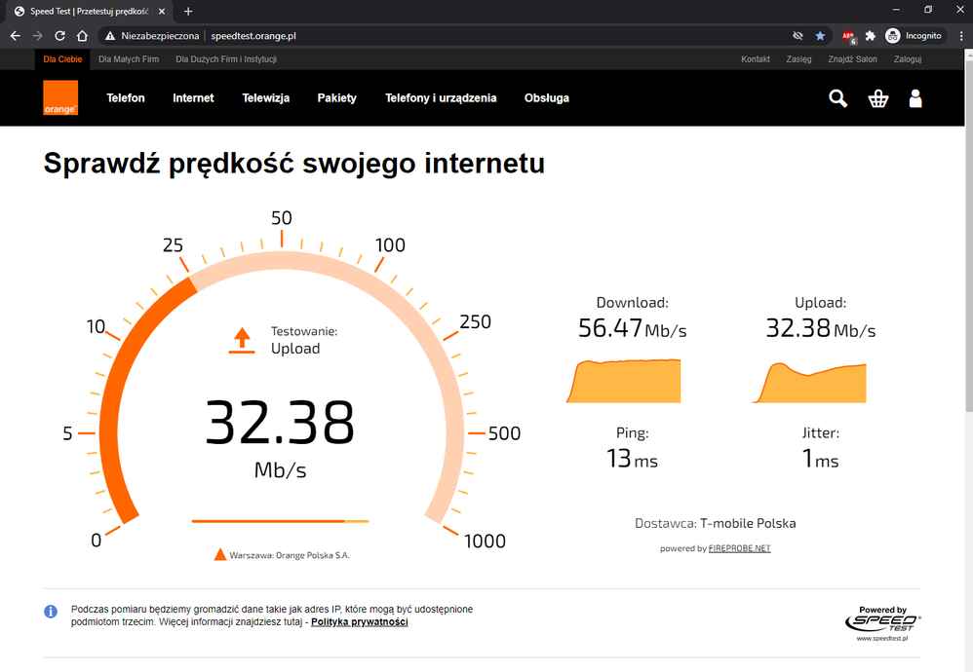Open the Internet menu item

click(193, 98)
